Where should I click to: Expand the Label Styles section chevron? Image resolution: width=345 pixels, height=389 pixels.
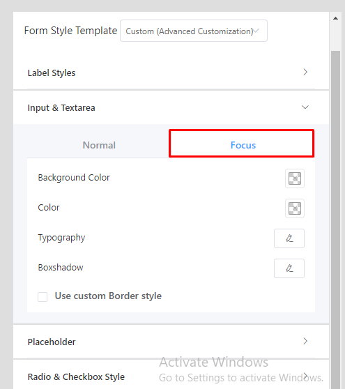(x=305, y=73)
